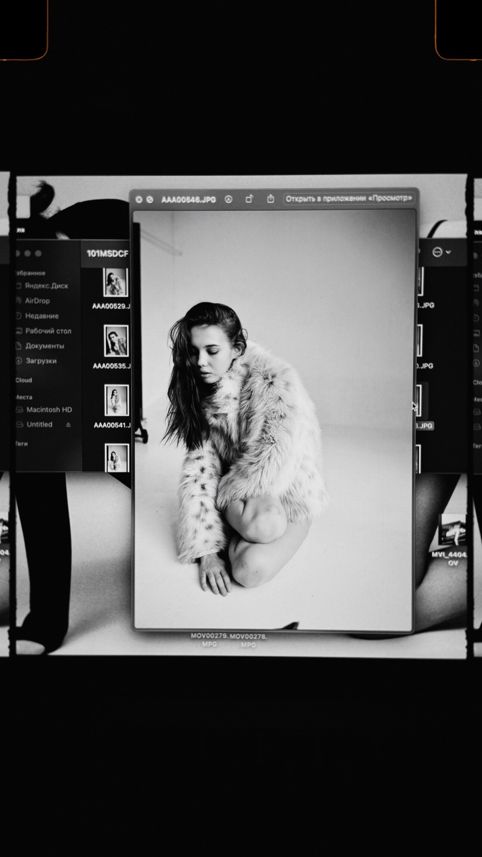The width and height of the screenshot is (482, 857).
Task: Select AirDrop in the sidebar
Action: tap(37, 301)
